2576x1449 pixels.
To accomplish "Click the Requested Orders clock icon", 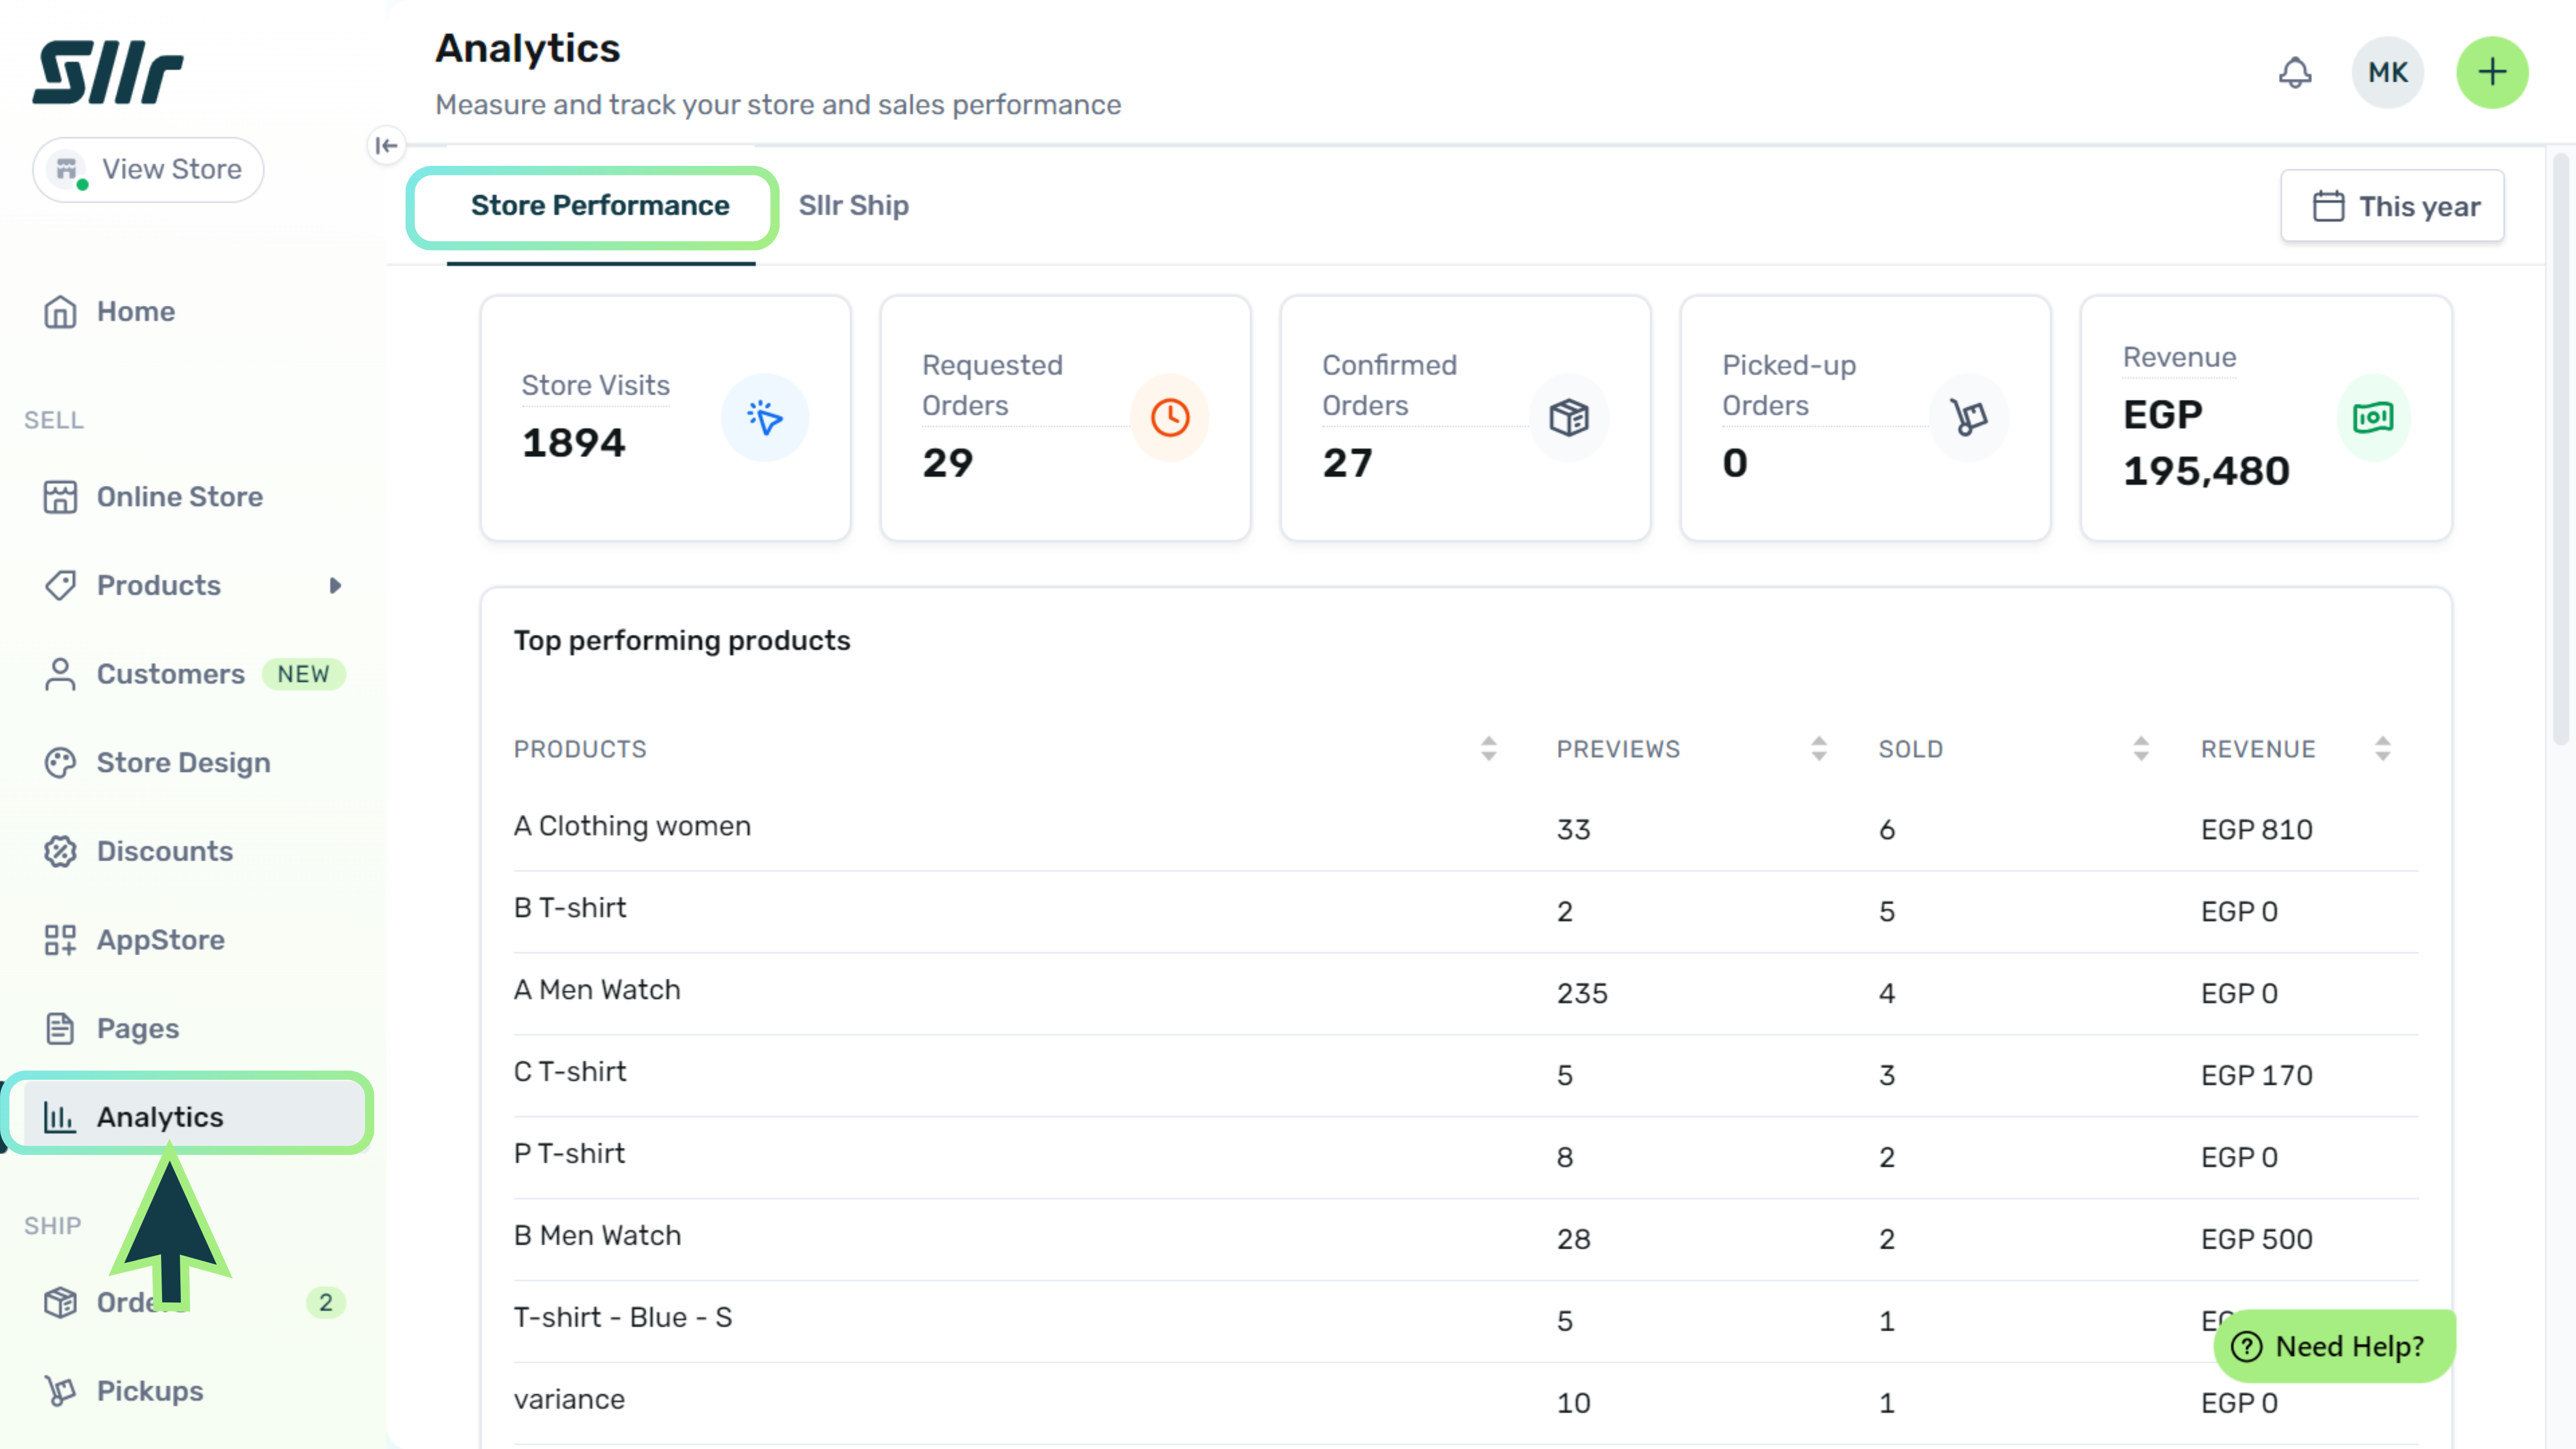I will pyautogui.click(x=1169, y=417).
